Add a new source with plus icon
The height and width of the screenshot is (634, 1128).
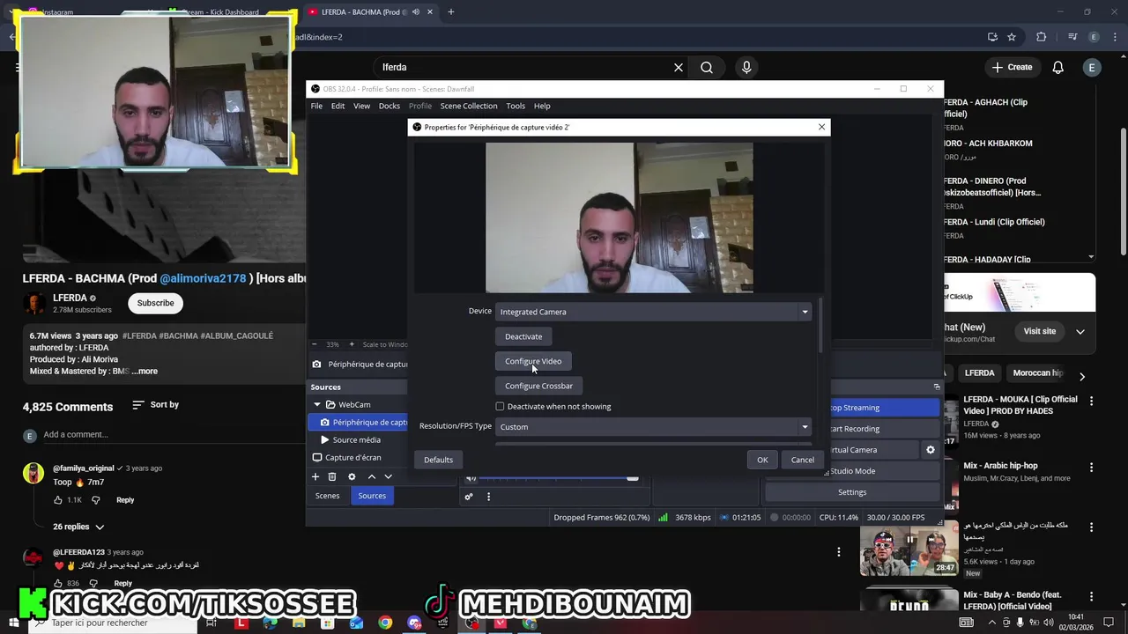pos(315,476)
